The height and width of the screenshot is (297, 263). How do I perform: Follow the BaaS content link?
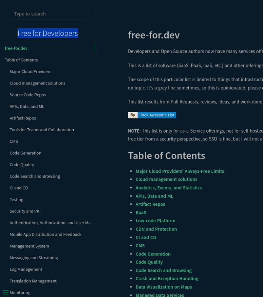pos(141,213)
